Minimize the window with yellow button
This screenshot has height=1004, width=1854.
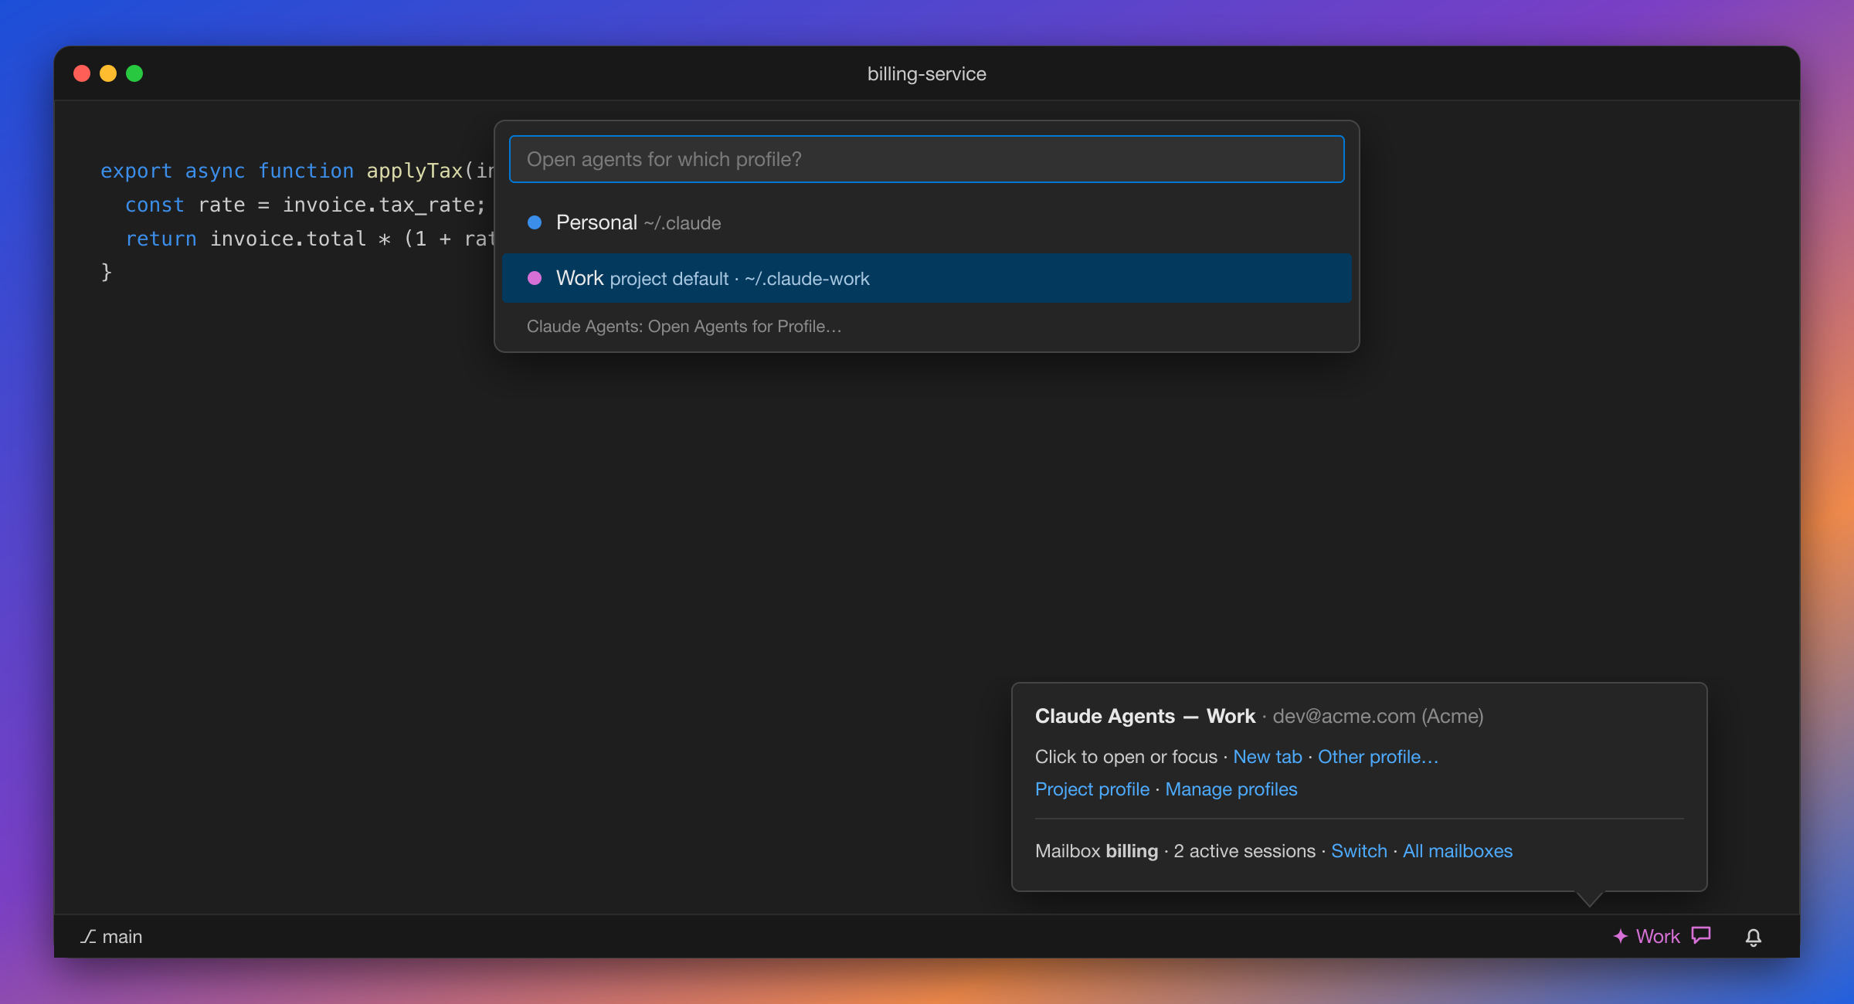(x=108, y=73)
